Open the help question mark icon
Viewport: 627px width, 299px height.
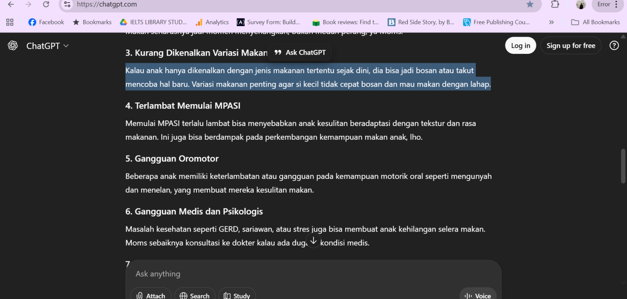614,46
